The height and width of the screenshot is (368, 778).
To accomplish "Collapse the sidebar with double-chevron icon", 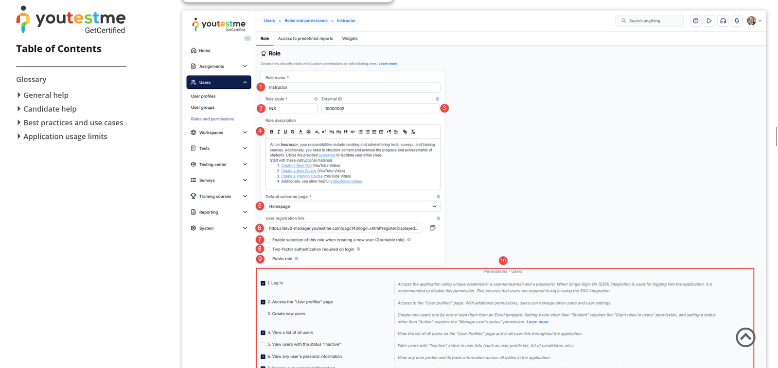I will (x=248, y=38).
